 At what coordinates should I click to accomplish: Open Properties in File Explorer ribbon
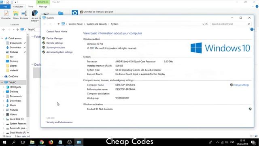point(6,15)
